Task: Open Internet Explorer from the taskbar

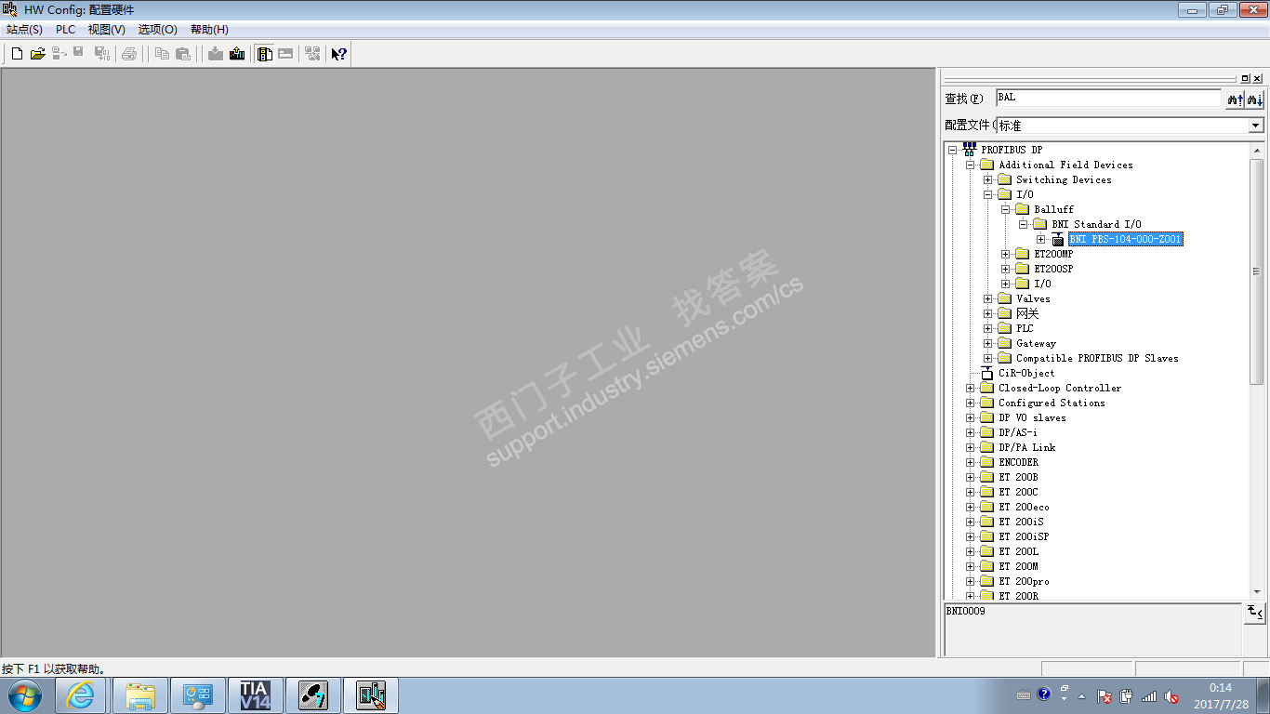Action: (x=82, y=695)
